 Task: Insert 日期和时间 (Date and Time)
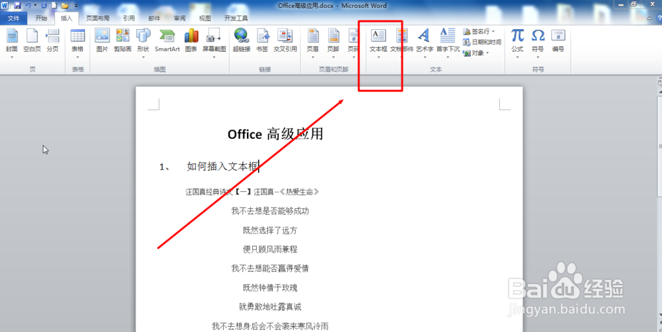tap(482, 42)
